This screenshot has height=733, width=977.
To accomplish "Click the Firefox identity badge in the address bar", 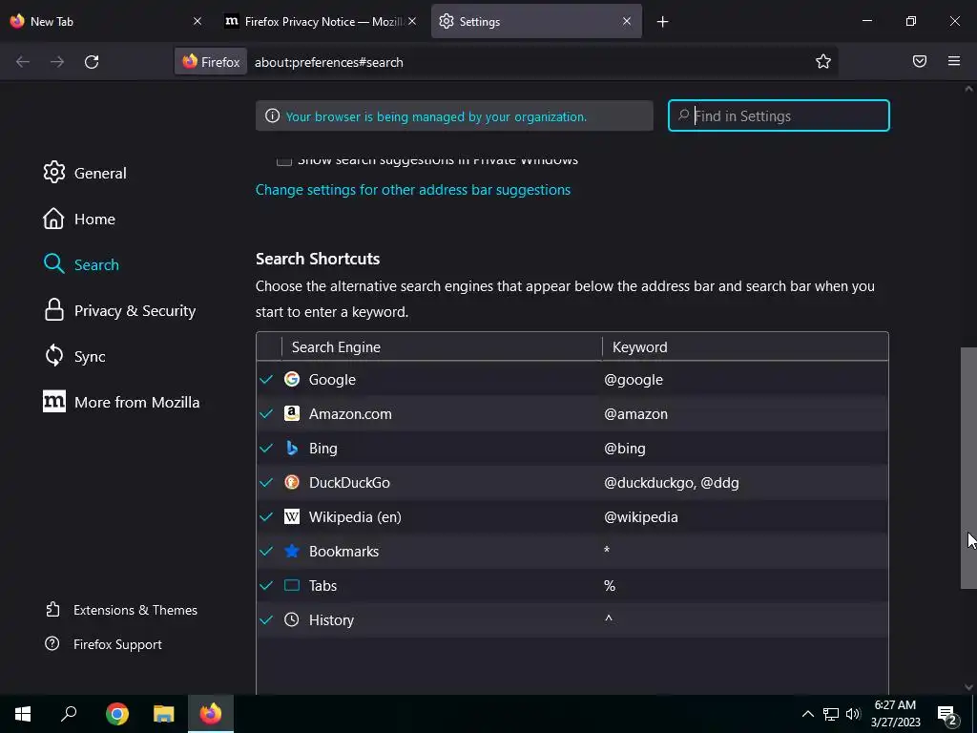I will tap(211, 62).
